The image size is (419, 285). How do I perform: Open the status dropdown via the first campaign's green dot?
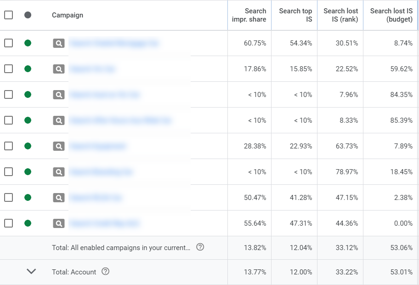pyautogui.click(x=28, y=43)
